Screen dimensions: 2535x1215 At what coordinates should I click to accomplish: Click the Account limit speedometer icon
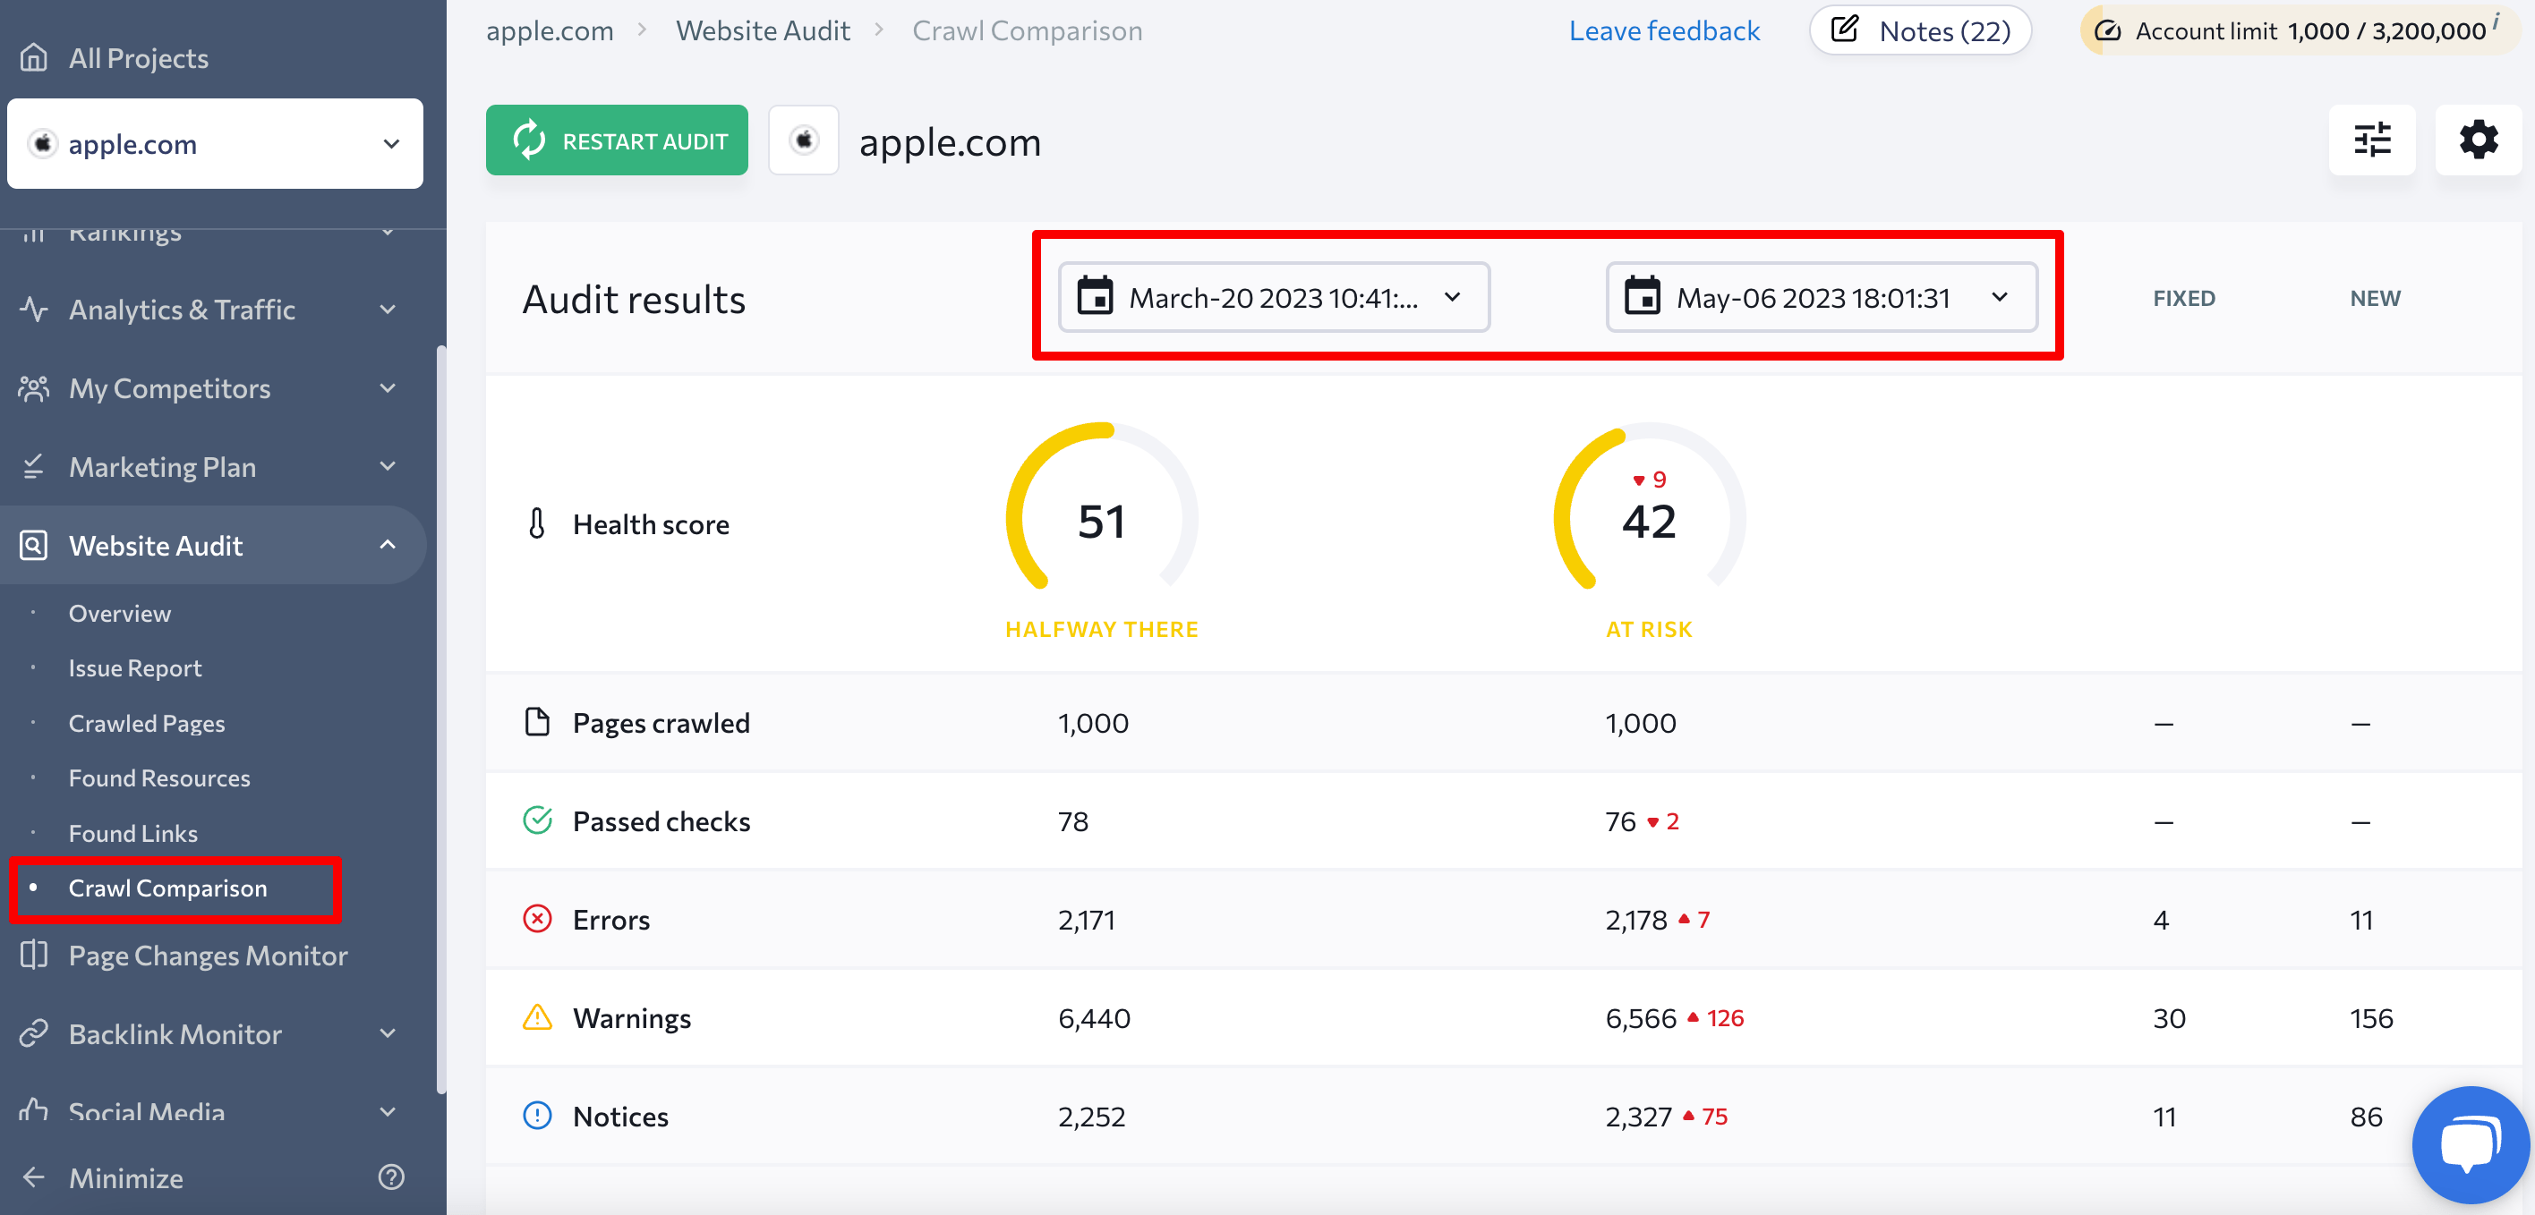2106,30
